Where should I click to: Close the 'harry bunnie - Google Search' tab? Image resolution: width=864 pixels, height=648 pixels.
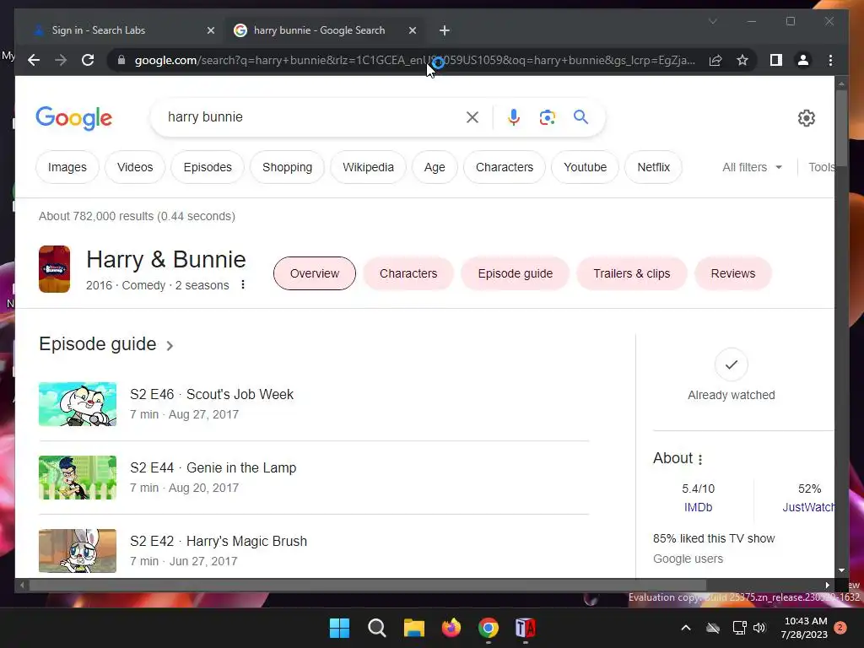point(412,30)
